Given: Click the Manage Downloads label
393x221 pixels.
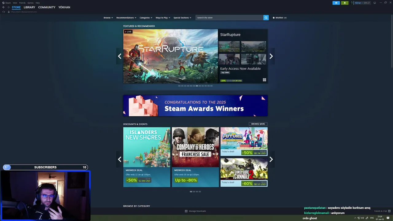Looking at the screenshot, I should (x=197, y=211).
